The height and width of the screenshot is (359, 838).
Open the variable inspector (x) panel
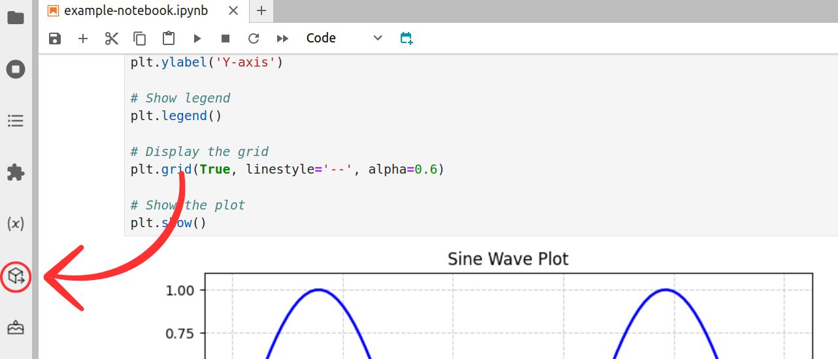16,224
